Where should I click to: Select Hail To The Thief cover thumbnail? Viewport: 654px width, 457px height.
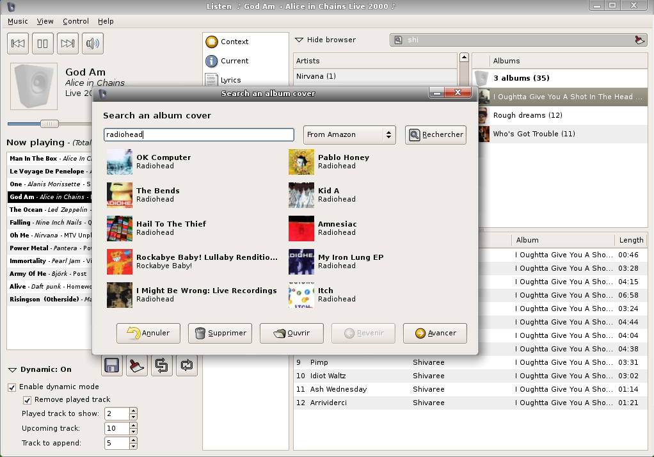[x=119, y=228]
